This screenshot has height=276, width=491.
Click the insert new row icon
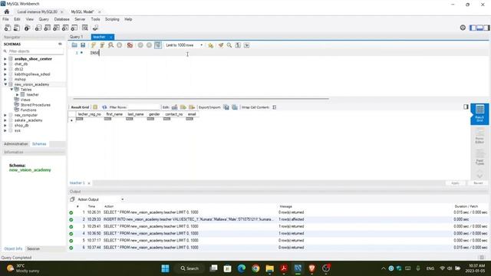tap(183, 107)
